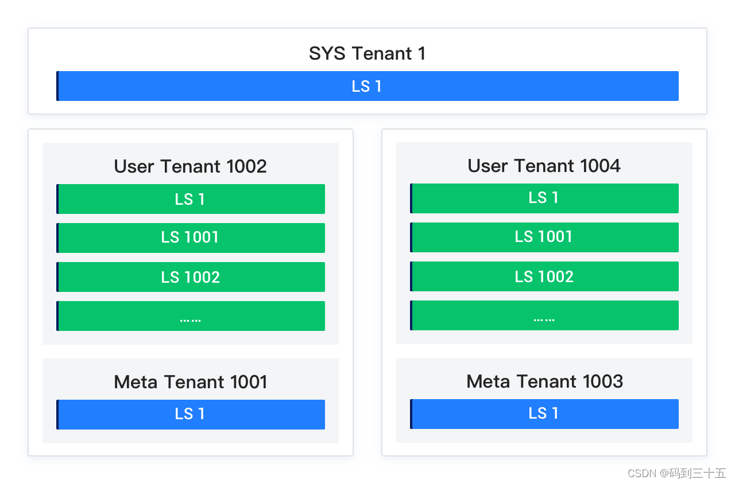
Task: Select LS 1001 bar in User Tenant 1004
Action: click(x=544, y=237)
